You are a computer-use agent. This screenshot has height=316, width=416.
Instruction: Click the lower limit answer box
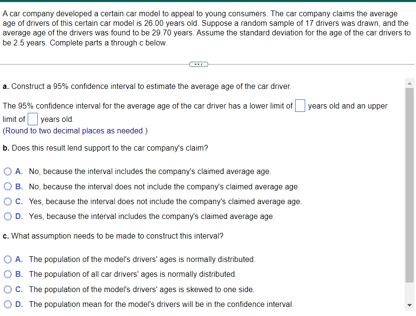[300, 106]
